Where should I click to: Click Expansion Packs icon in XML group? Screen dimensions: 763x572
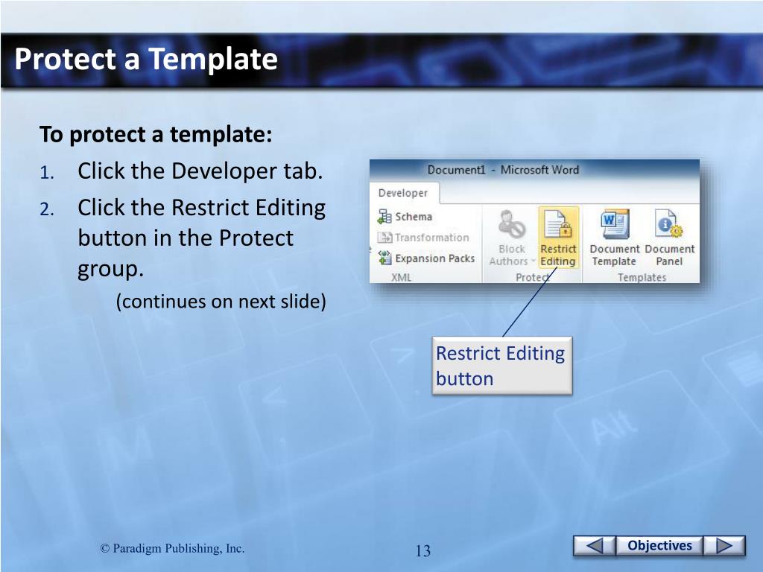[x=384, y=258]
